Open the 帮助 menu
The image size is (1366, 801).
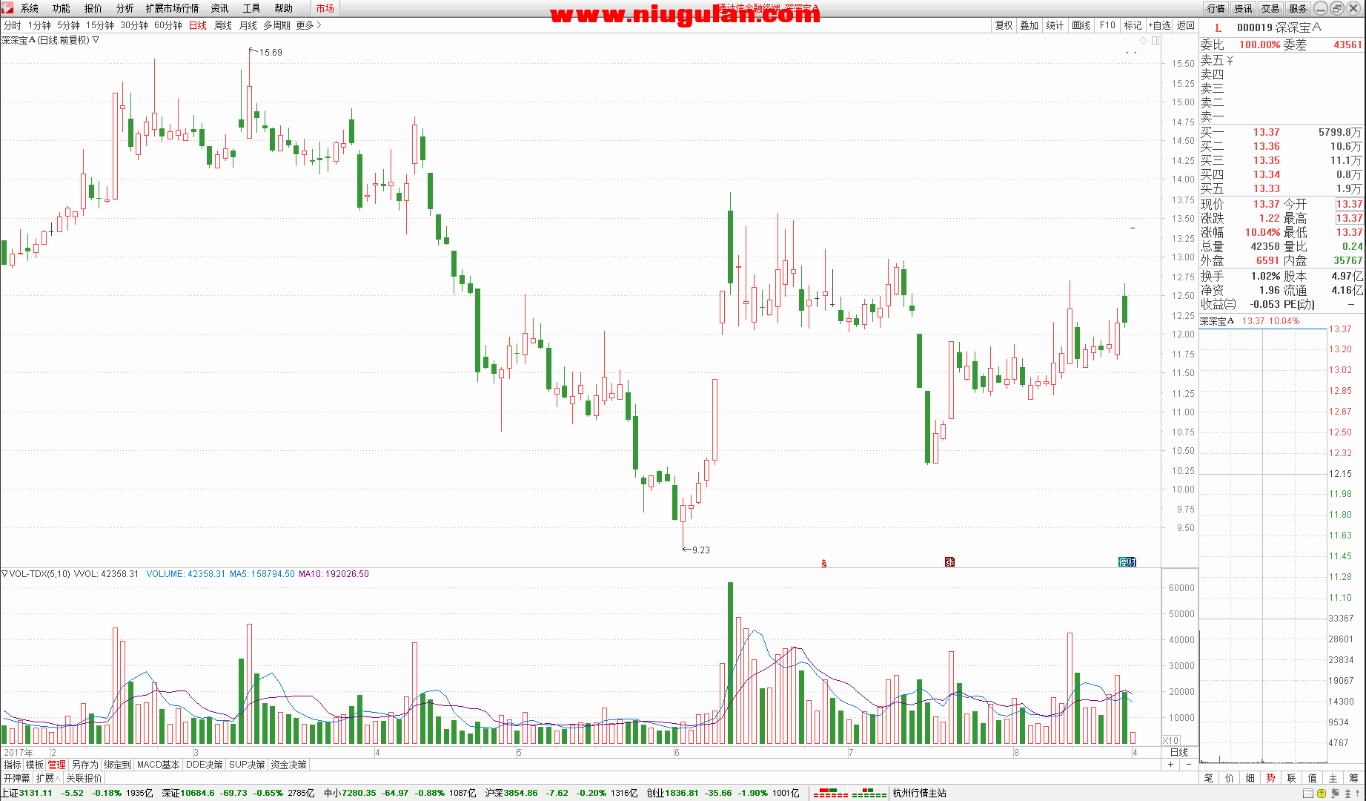(x=284, y=8)
